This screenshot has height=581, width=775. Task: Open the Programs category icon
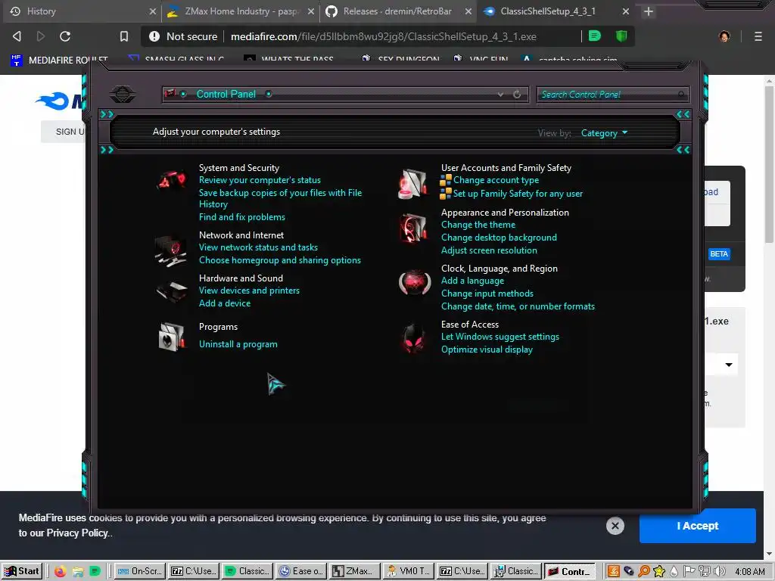pos(172,337)
